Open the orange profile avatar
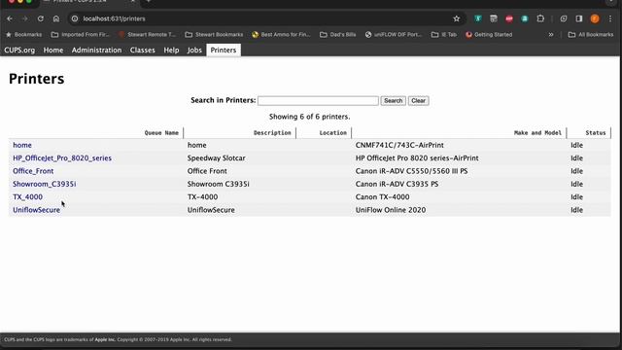The width and height of the screenshot is (622, 350). pos(595,18)
